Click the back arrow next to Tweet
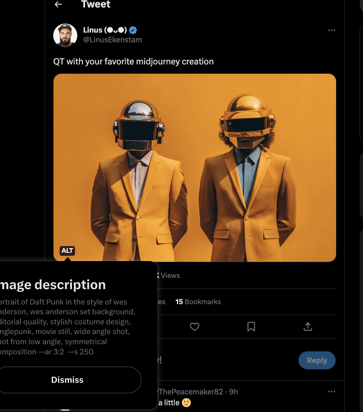The height and width of the screenshot is (412, 363). [58, 4]
